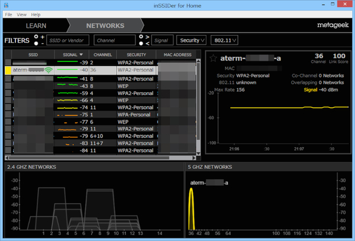This screenshot has height=241, width=355.
Task: Open the File menu
Action: coord(8,14)
